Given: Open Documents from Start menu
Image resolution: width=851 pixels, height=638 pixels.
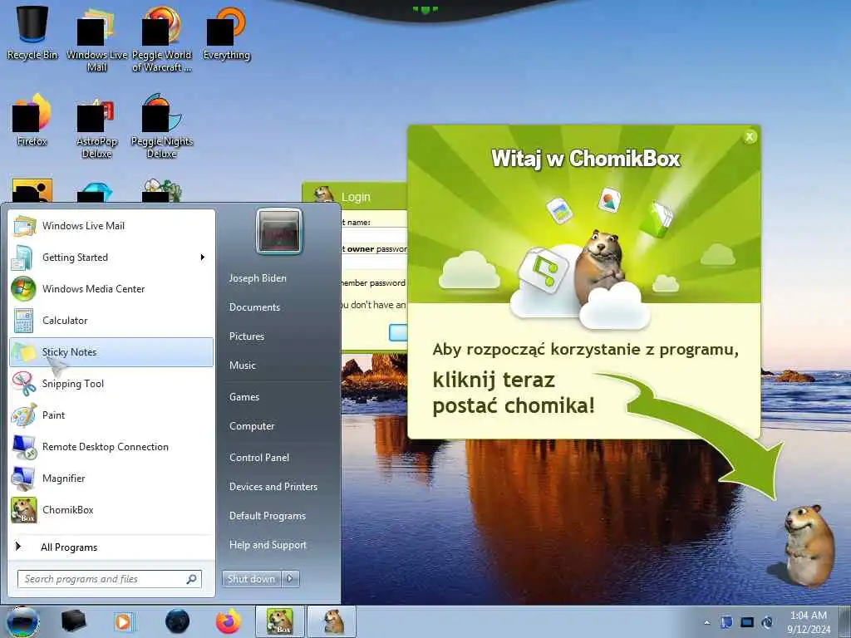Looking at the screenshot, I should 254,307.
